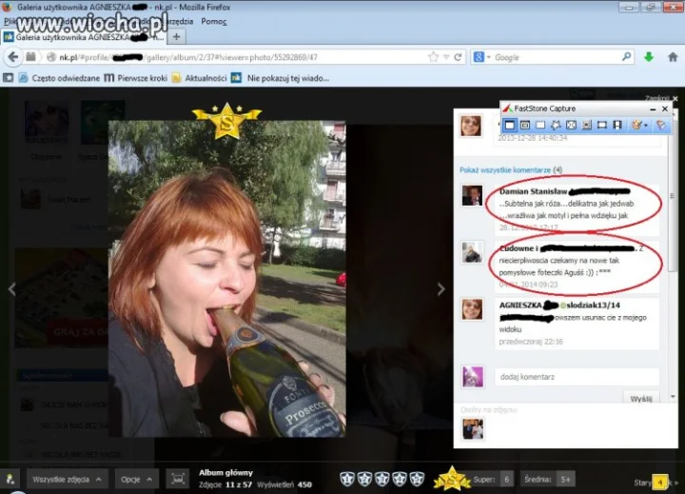The image size is (685, 494).
Task: Rate photo with shield number 1
Action: [347, 479]
